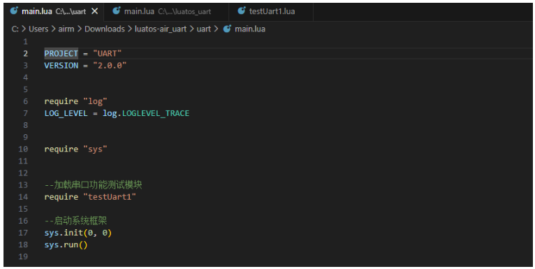Click the Lua icon on the active uart tab

(x=14, y=11)
